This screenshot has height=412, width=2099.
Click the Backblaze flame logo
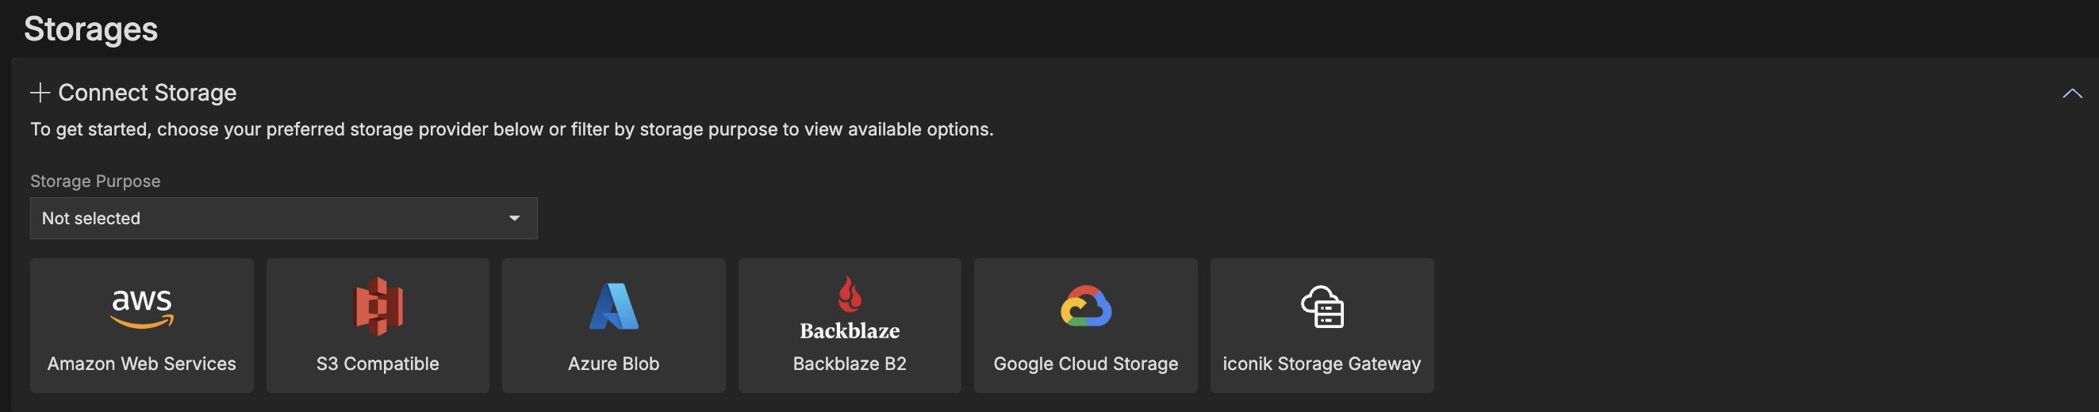(850, 295)
